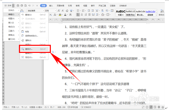Click the Redo arrow in quick access toolbar
The width and height of the screenshot is (169, 110).
click(x=33, y=6)
